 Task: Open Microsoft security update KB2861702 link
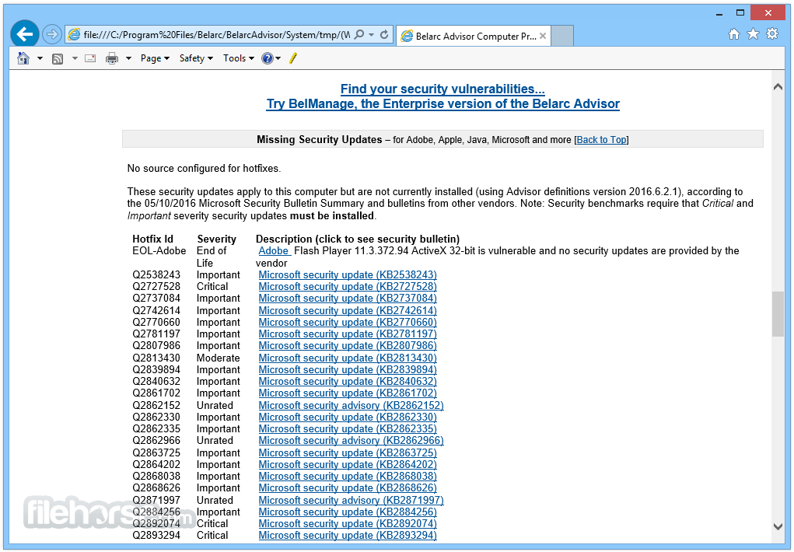tap(348, 393)
